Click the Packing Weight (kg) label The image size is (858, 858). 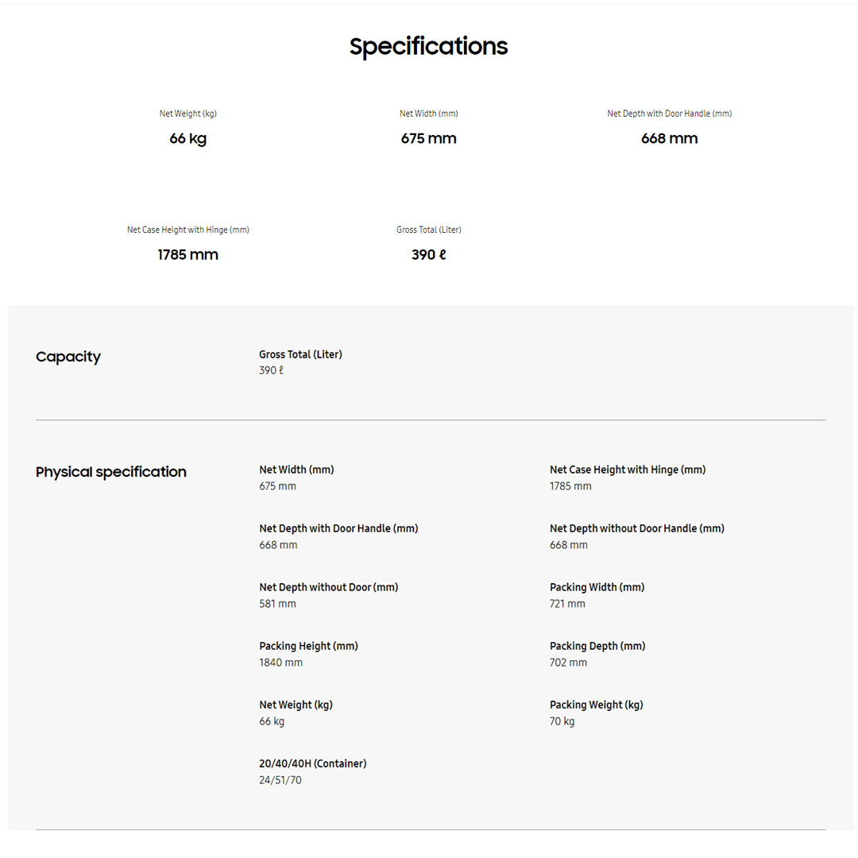coord(596,705)
